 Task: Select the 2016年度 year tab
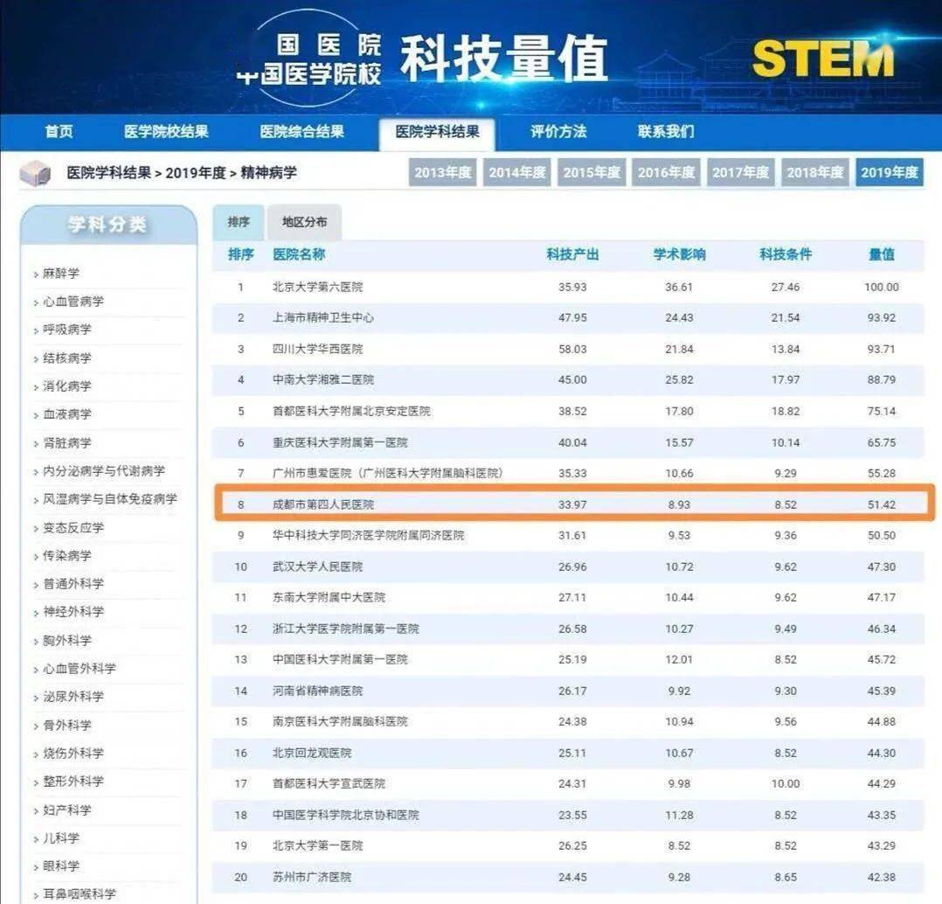(x=666, y=172)
